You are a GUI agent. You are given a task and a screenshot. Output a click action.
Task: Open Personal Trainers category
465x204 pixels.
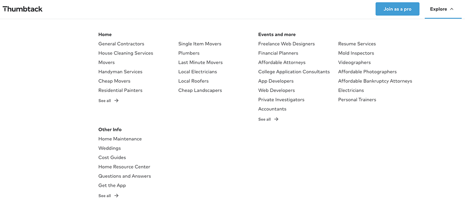pyautogui.click(x=357, y=100)
